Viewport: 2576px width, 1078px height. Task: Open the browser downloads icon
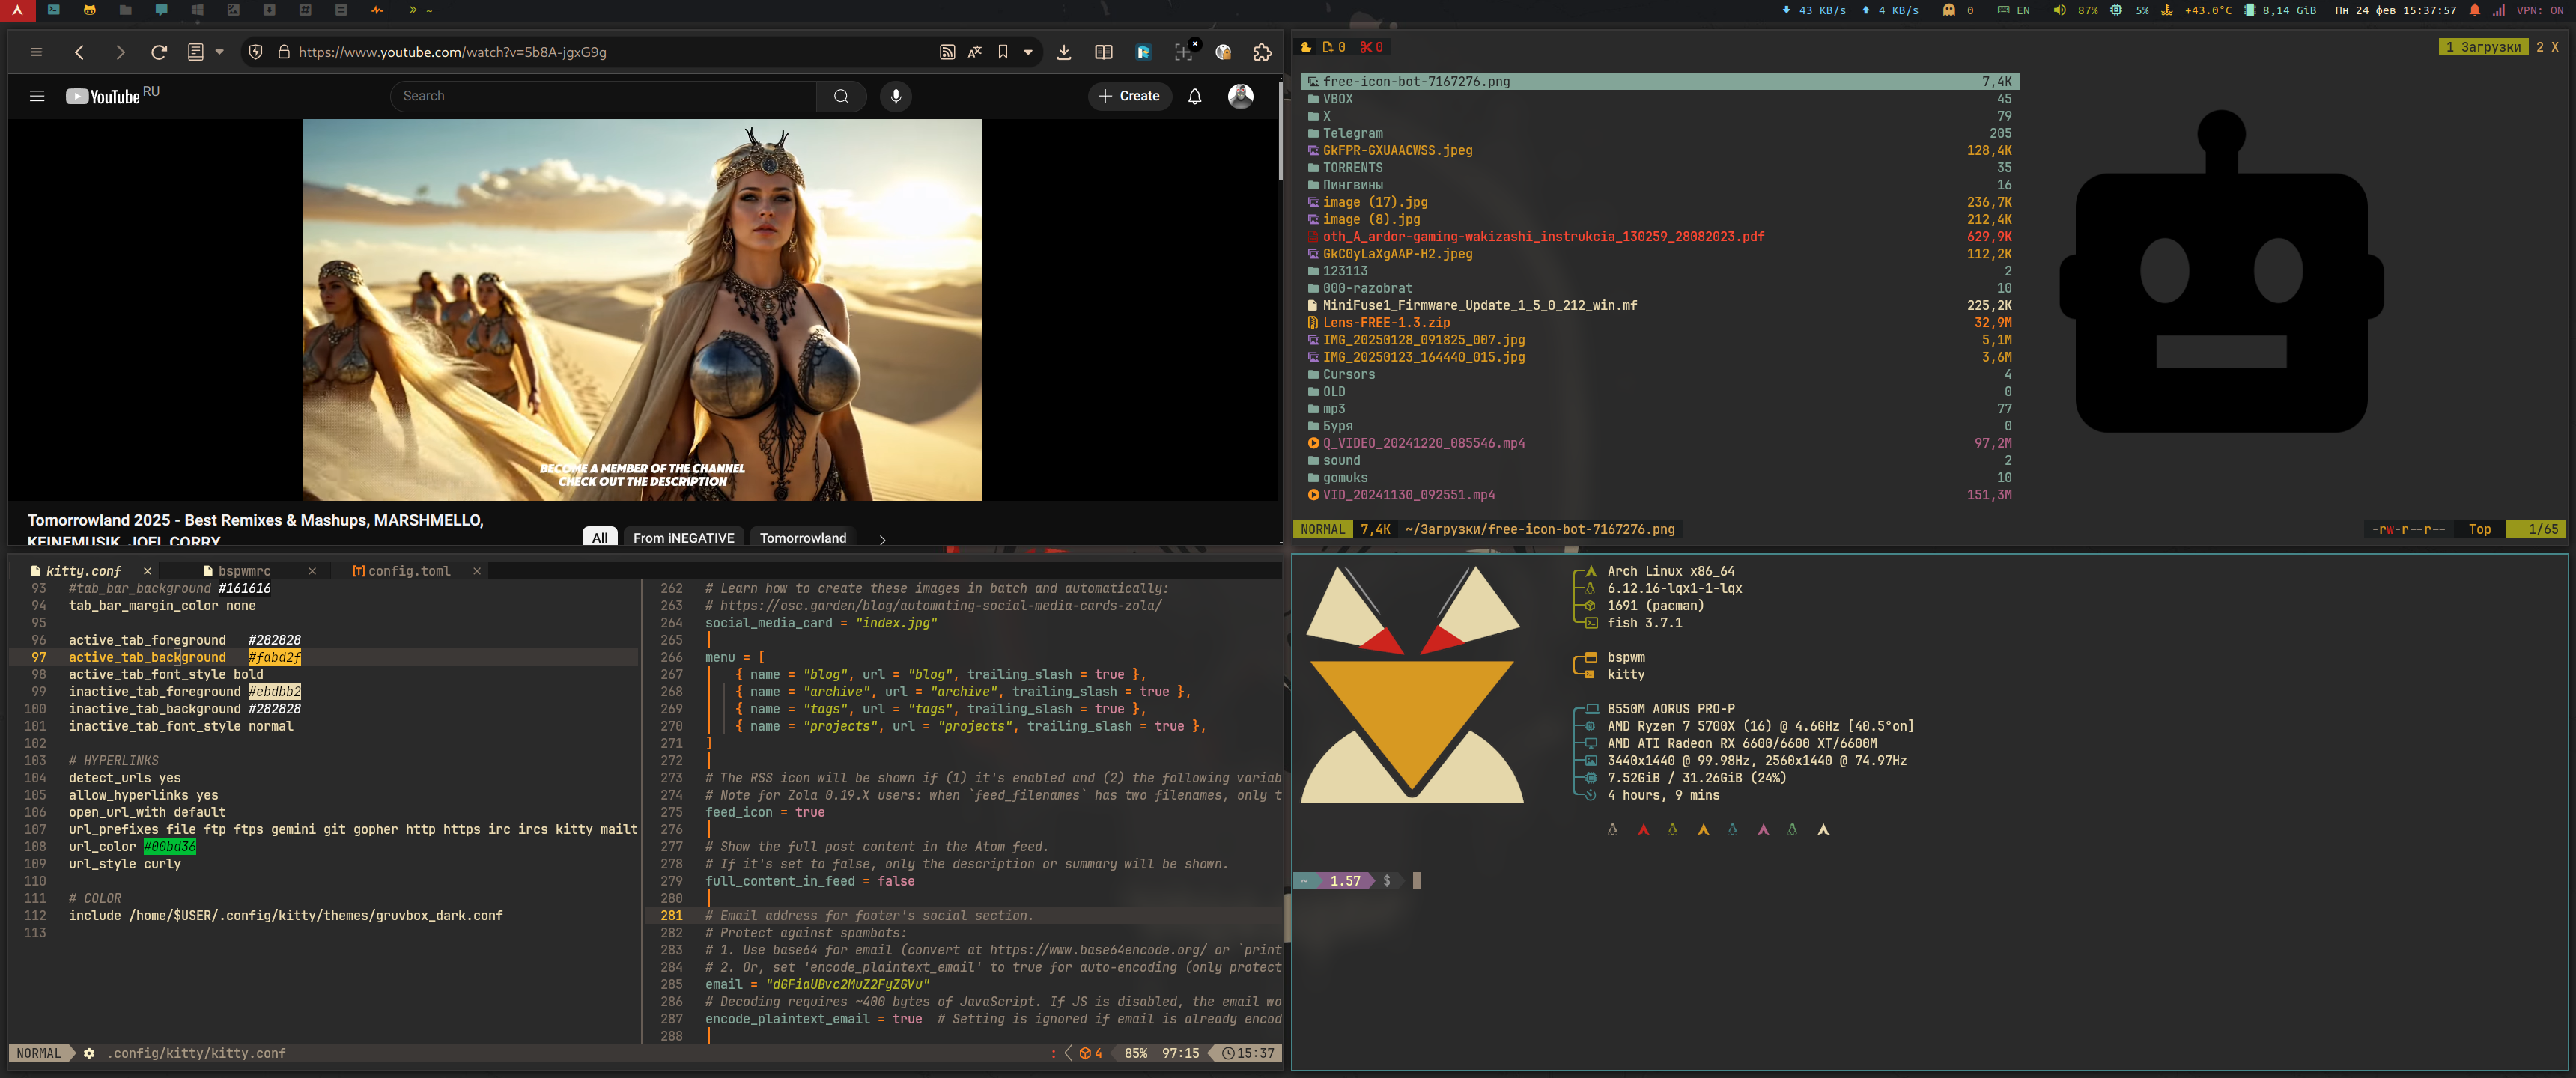(1064, 52)
